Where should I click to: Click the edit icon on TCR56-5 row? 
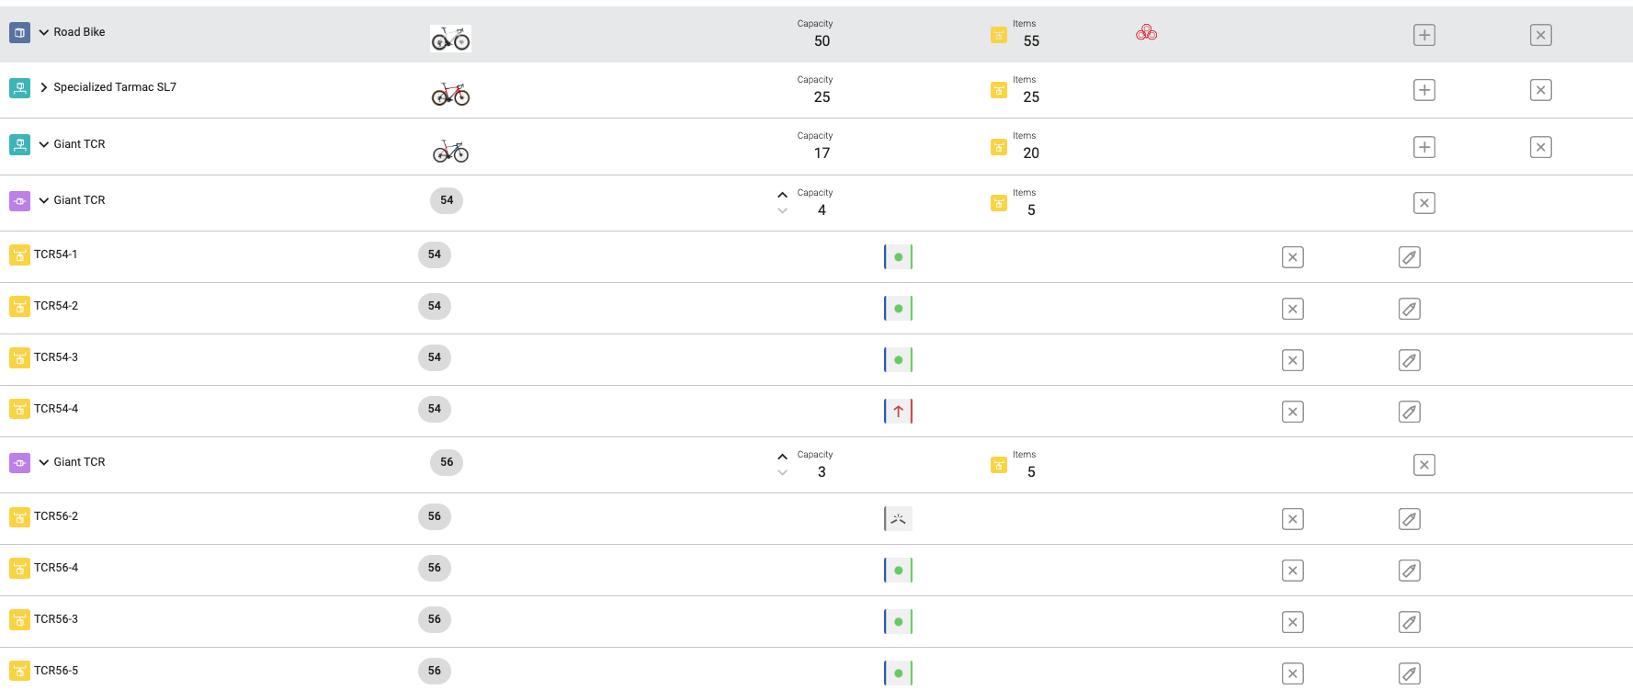1409,673
